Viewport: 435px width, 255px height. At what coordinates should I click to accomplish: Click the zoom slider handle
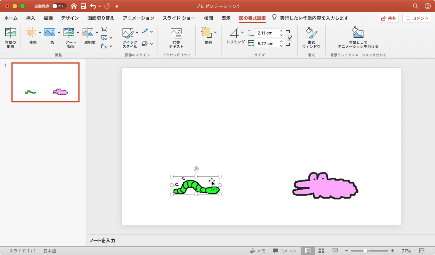pos(365,251)
